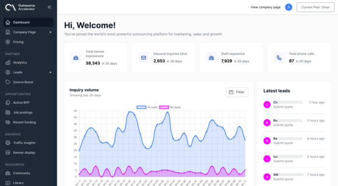Click the Staff requested people icon
The width and height of the screenshot is (338, 186).
(x=211, y=58)
